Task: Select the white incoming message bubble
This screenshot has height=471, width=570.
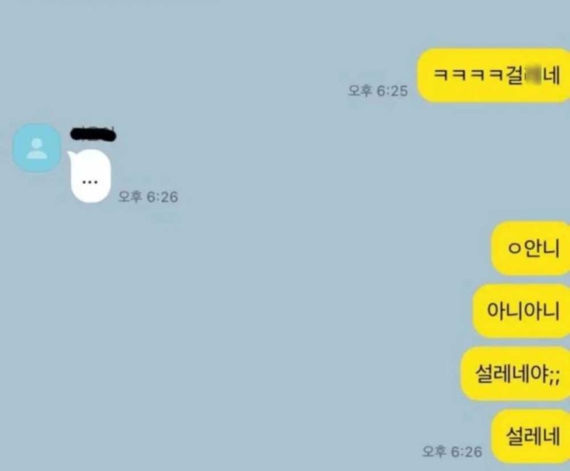Action: (x=89, y=176)
